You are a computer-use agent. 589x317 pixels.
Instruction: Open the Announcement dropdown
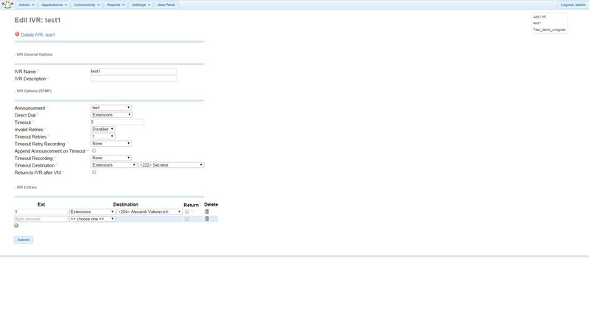110,108
